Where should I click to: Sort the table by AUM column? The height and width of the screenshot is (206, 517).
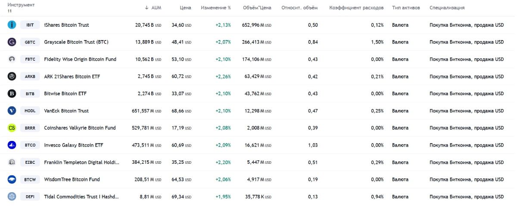coord(153,8)
